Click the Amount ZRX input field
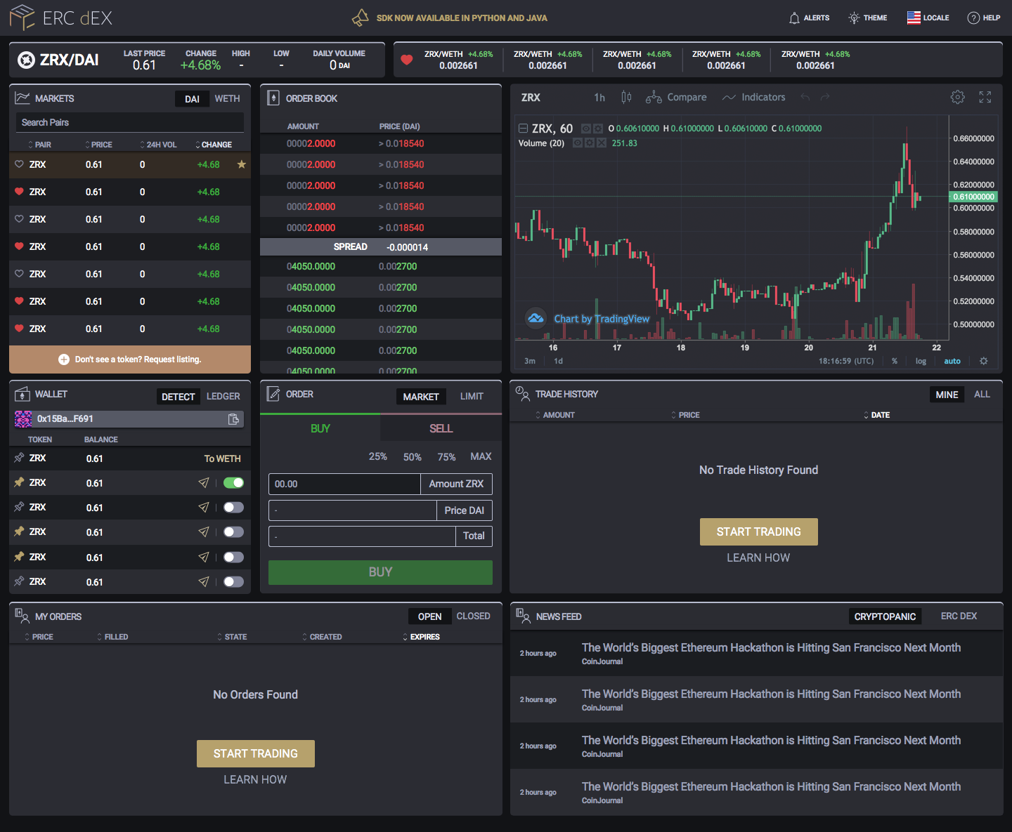 point(344,484)
